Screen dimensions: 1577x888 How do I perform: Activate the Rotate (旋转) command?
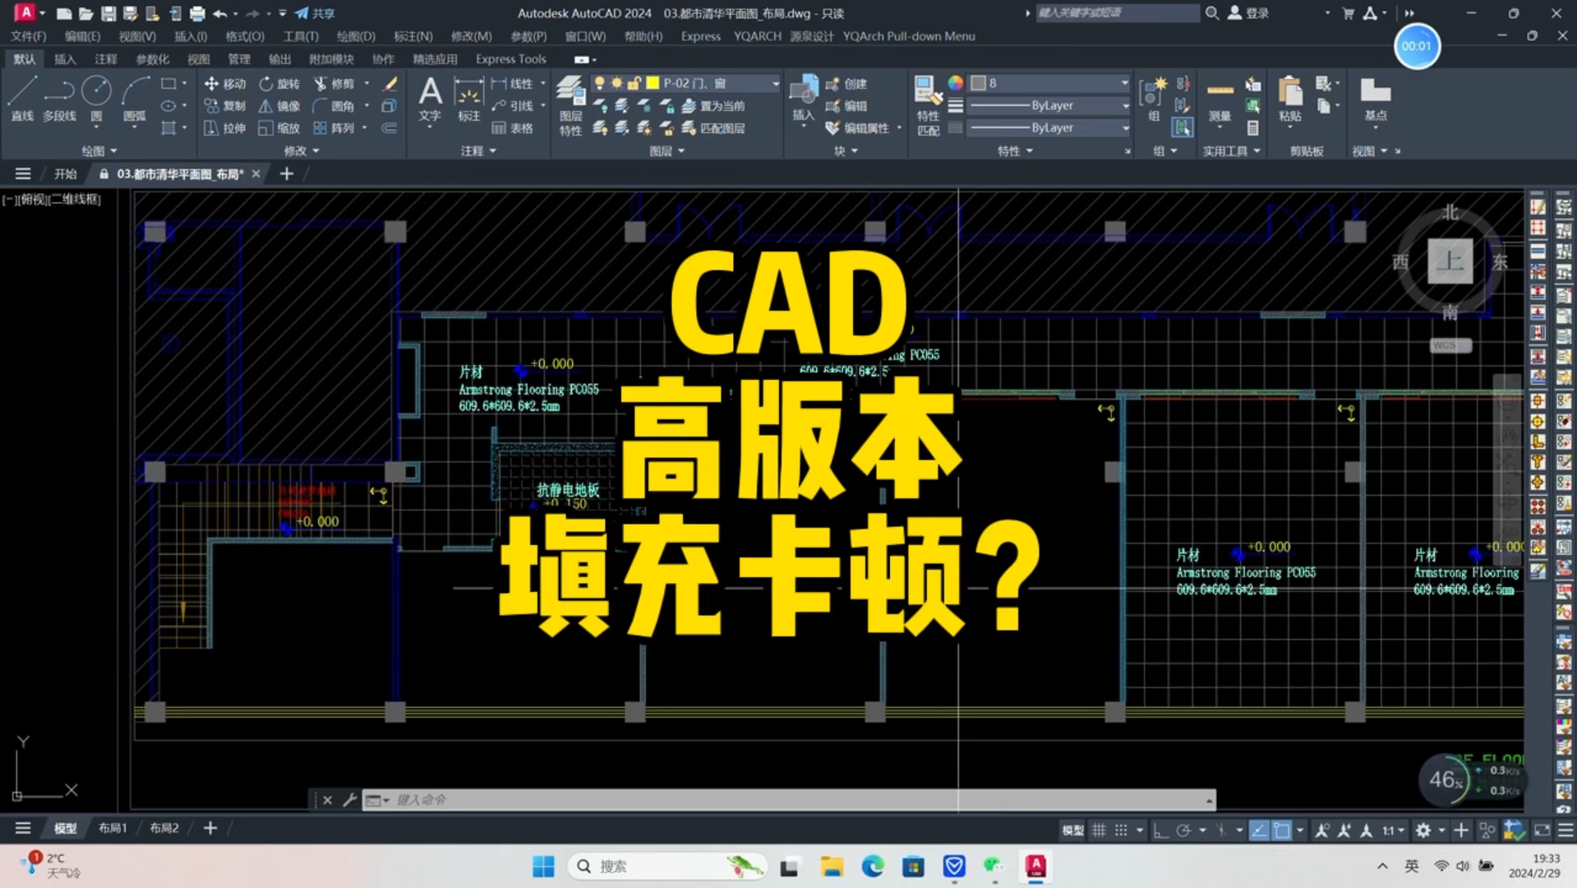pos(279,84)
